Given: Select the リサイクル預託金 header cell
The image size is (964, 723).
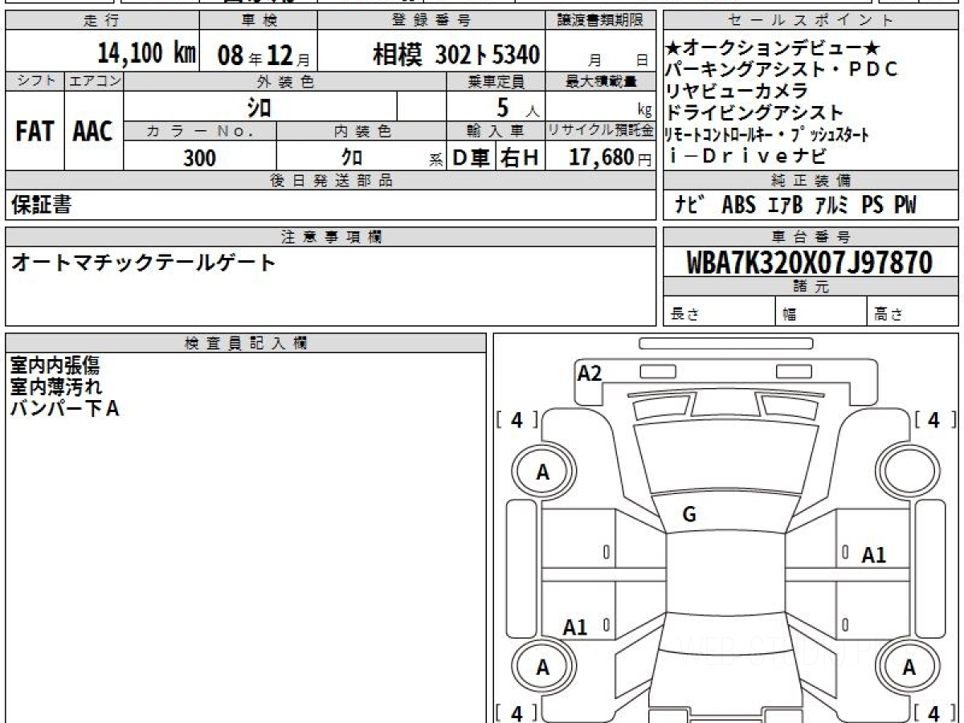Looking at the screenshot, I should click(x=601, y=130).
